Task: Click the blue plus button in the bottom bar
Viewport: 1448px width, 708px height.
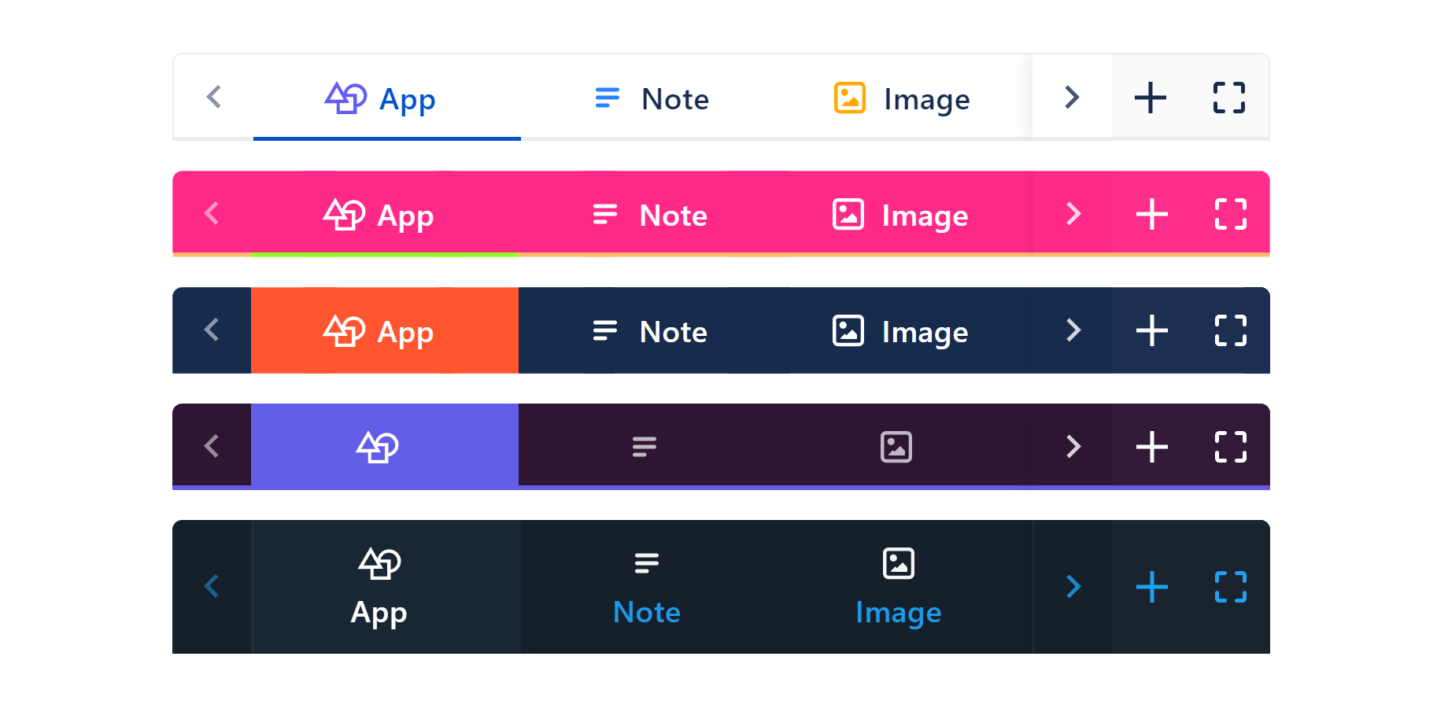Action: click(1151, 586)
